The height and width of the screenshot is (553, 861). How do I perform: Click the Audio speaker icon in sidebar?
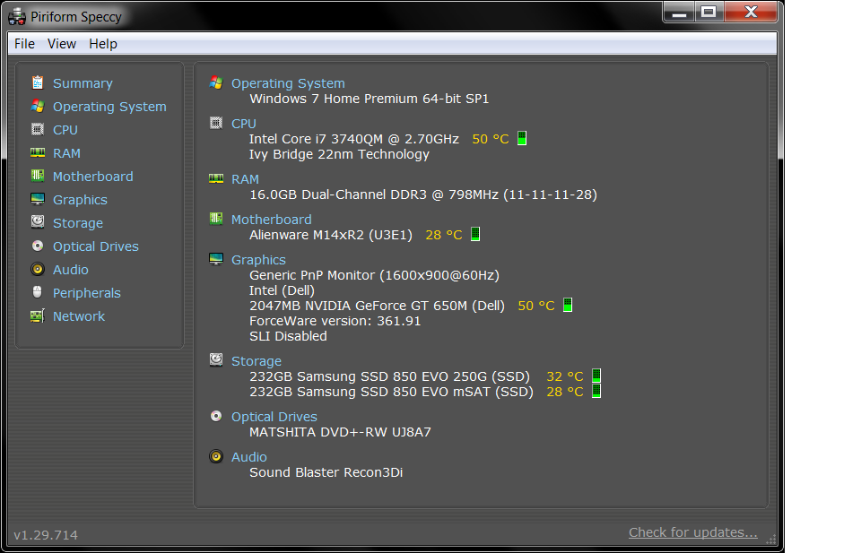38,269
